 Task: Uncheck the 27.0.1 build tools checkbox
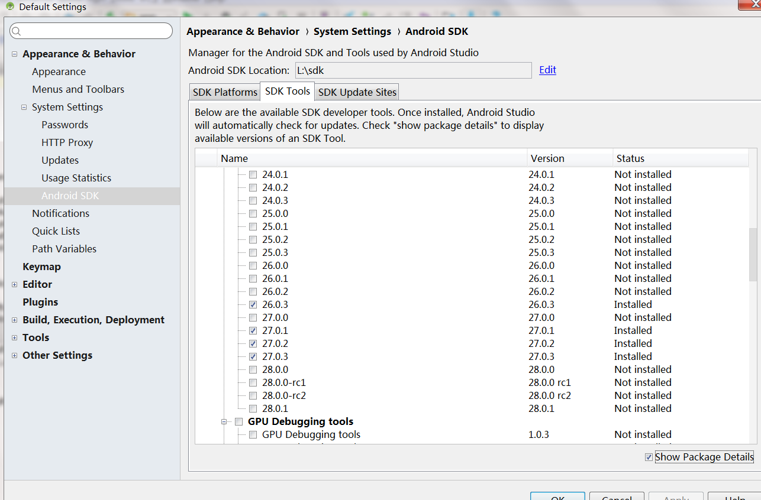(253, 330)
